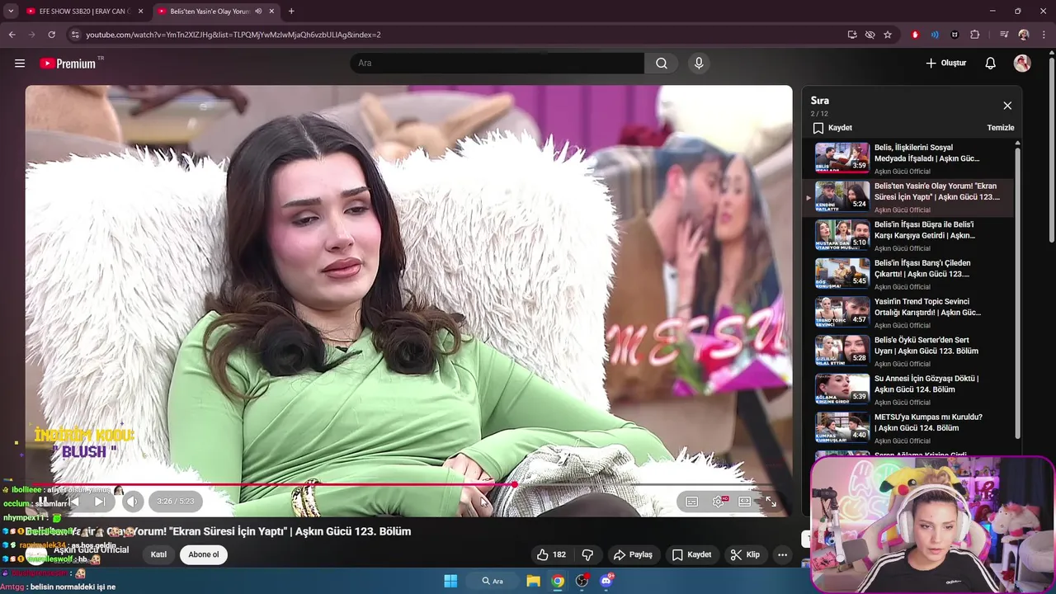Screen dimensions: 1056x594
Task: Play Belis'in İfşası Barış'ı Çileden Çıkarttı
Action: [x=909, y=274]
